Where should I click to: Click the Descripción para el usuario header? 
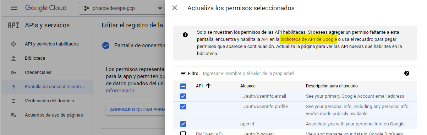tap(332, 86)
